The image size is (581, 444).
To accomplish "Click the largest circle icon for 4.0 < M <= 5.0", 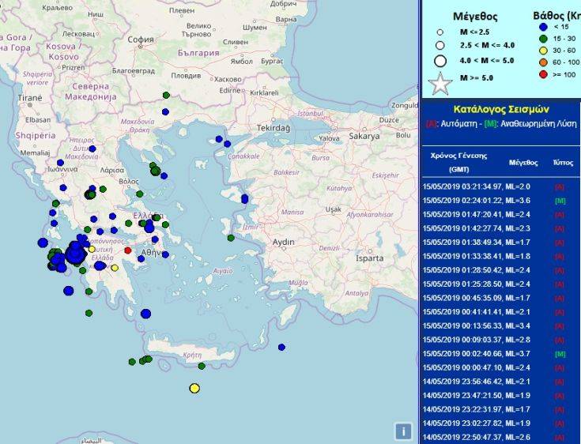I will 440,61.
